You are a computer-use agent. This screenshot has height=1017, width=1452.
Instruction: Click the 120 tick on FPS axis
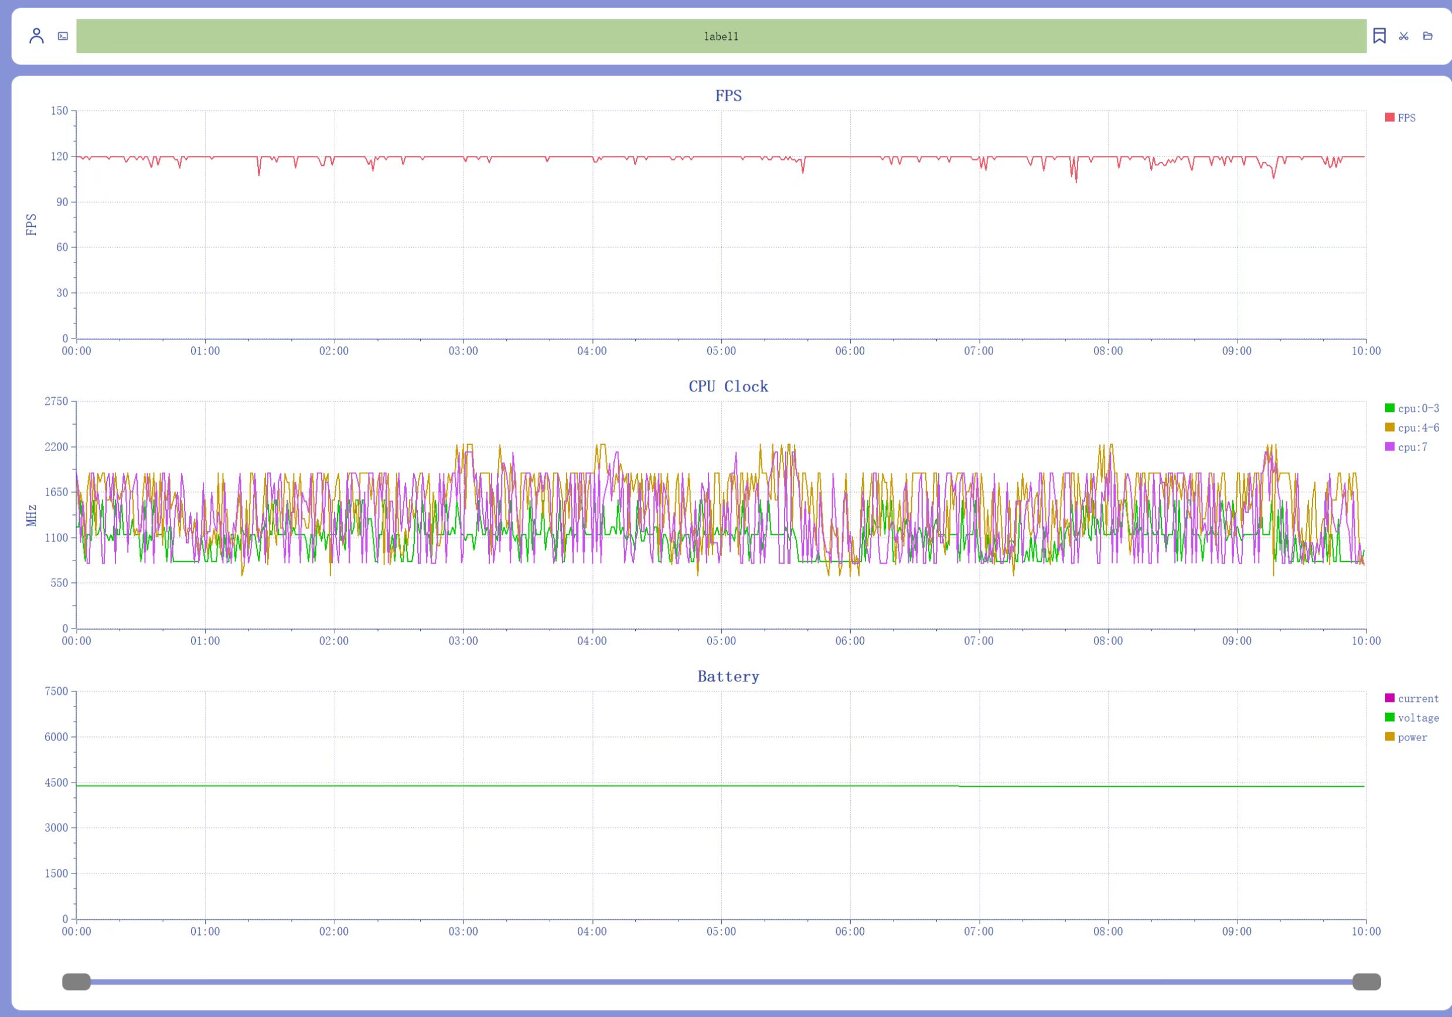click(59, 156)
